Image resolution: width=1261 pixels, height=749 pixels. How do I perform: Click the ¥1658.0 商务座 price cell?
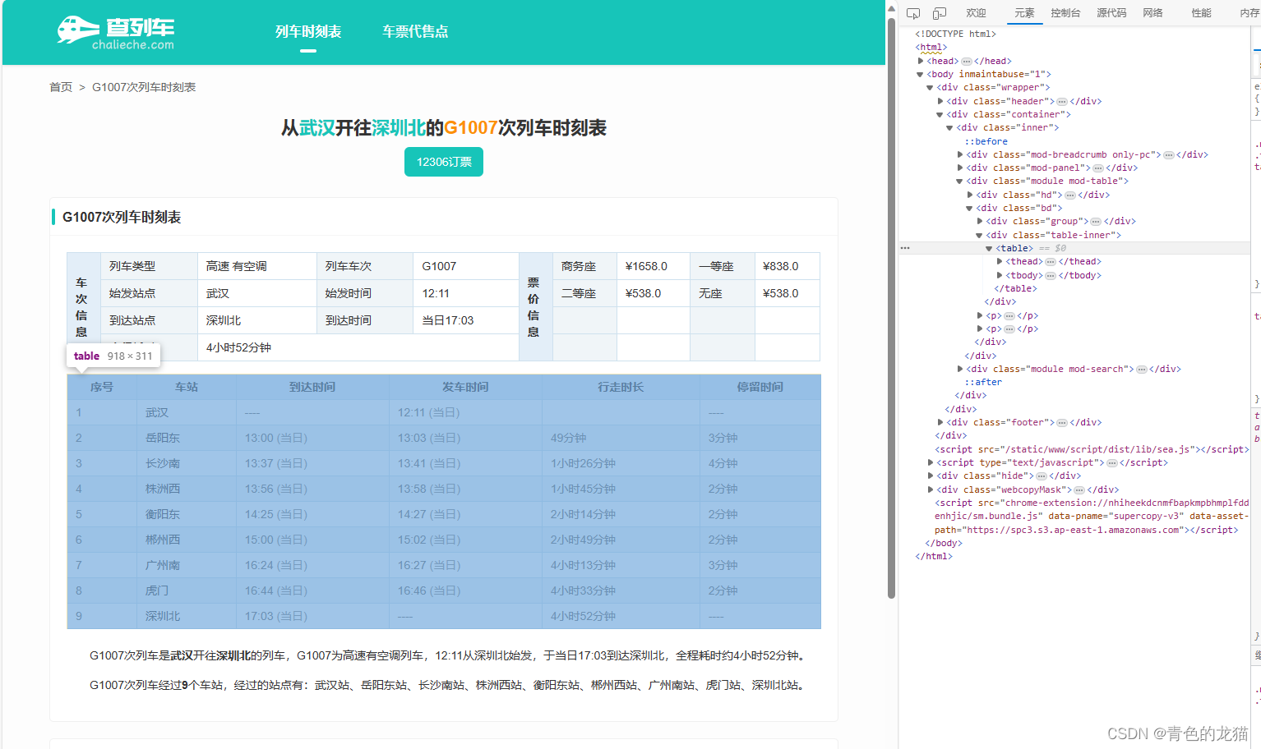[x=653, y=266]
